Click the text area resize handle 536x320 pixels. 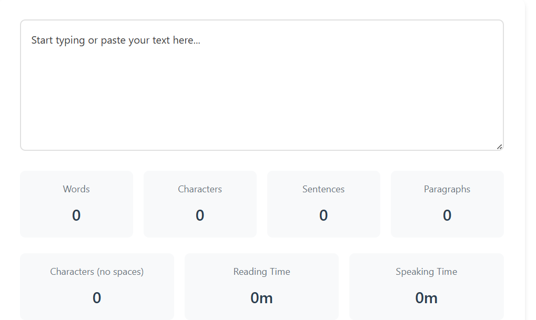pyautogui.click(x=499, y=147)
